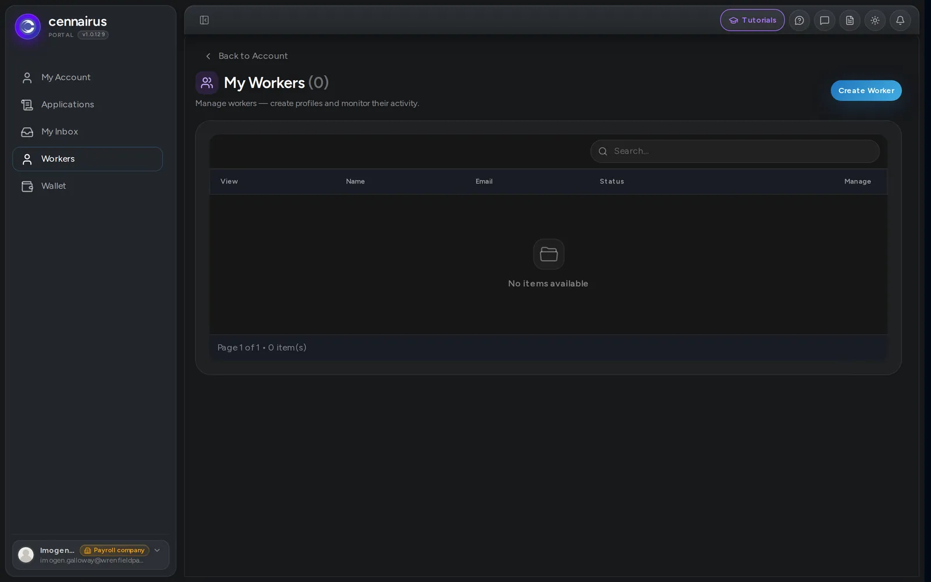Image resolution: width=931 pixels, height=582 pixels.
Task: Open My Account menu item
Action: 87,77
